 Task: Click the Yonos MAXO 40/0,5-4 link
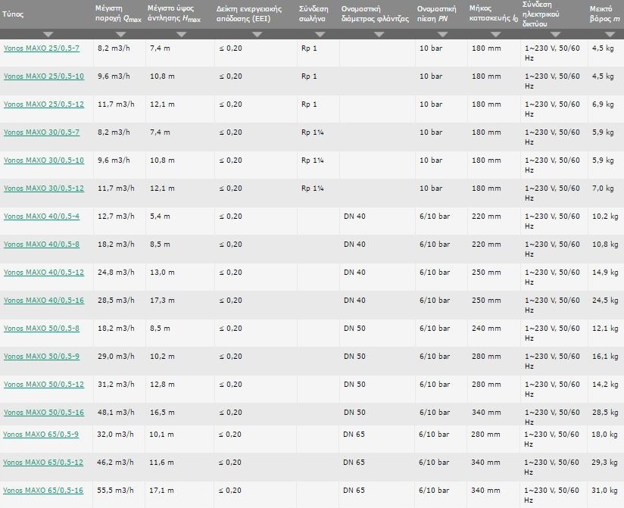point(42,216)
